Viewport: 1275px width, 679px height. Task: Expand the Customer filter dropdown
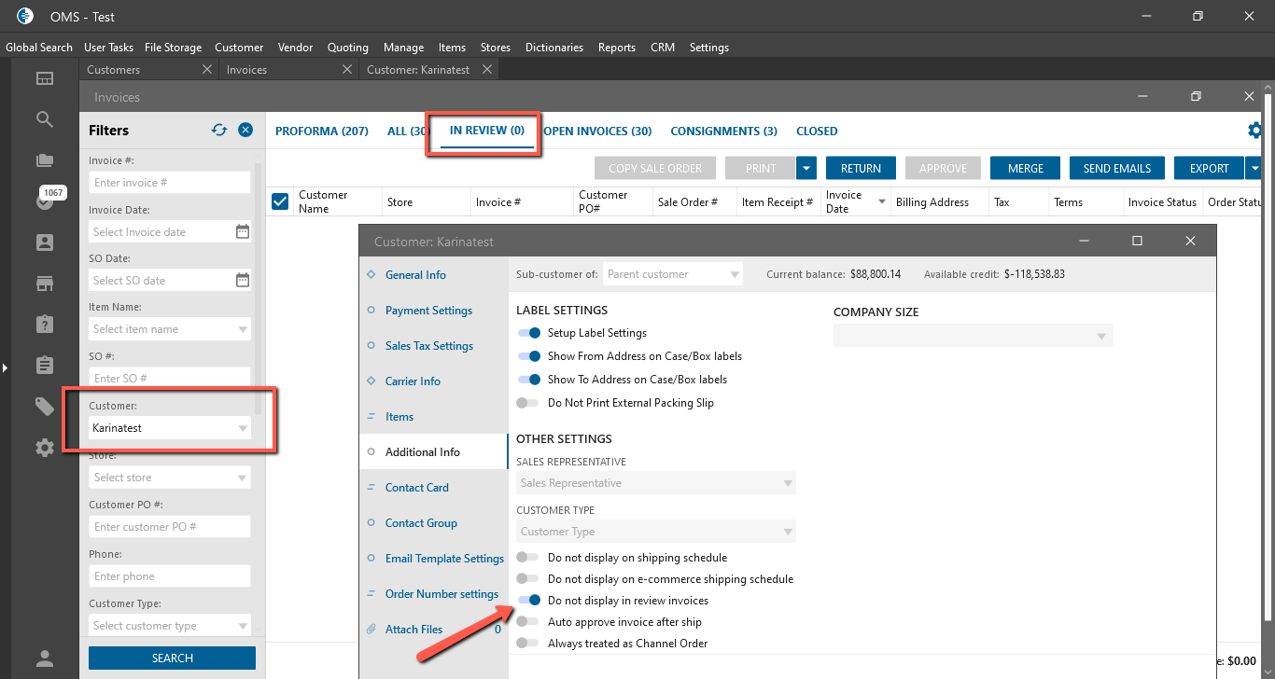coord(243,428)
